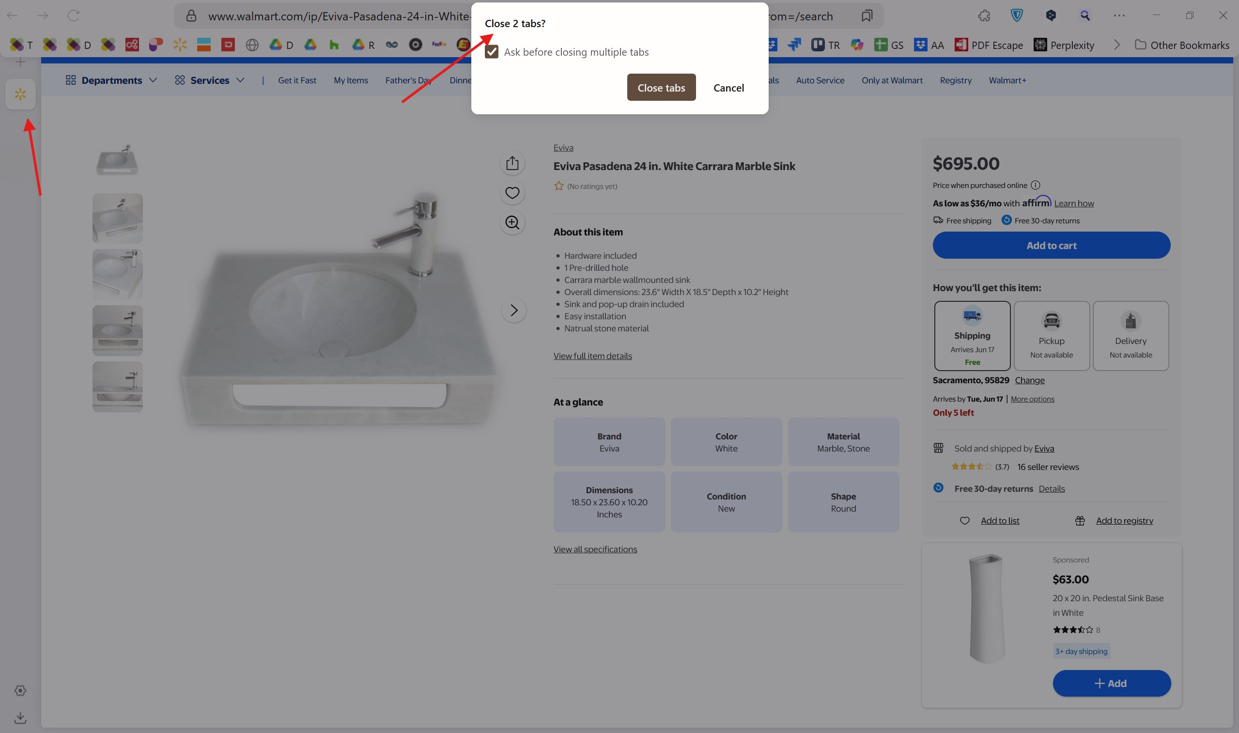This screenshot has height=733, width=1239.
Task: Click More options for arrival
Action: (1032, 399)
